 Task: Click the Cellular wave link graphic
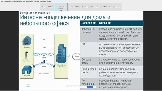point(44,55)
